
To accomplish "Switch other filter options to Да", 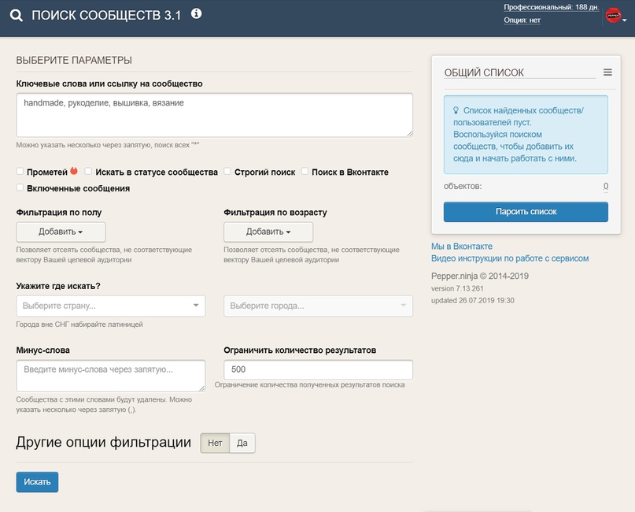I will [242, 443].
